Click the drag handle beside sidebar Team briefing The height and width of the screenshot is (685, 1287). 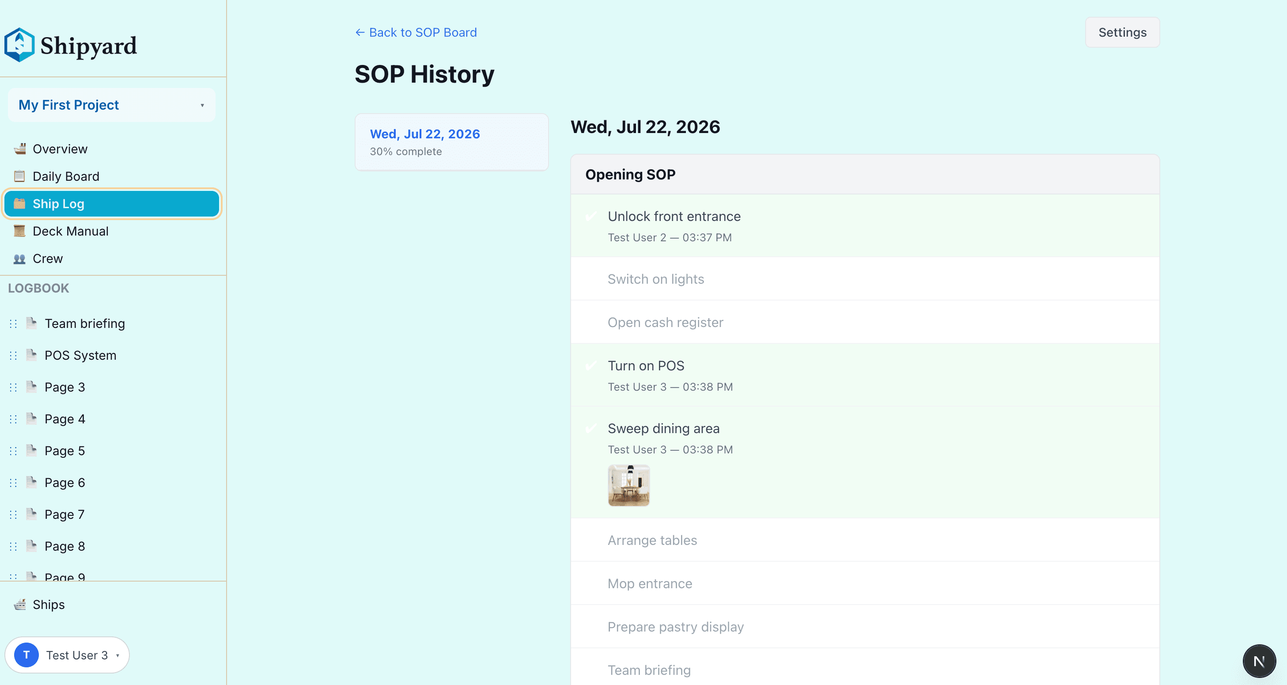point(14,323)
